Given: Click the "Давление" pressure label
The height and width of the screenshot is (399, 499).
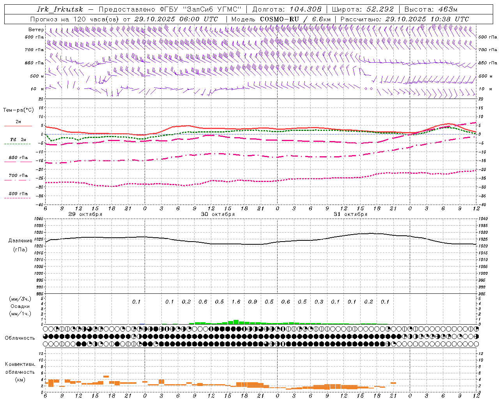Looking at the screenshot, I should (20, 241).
